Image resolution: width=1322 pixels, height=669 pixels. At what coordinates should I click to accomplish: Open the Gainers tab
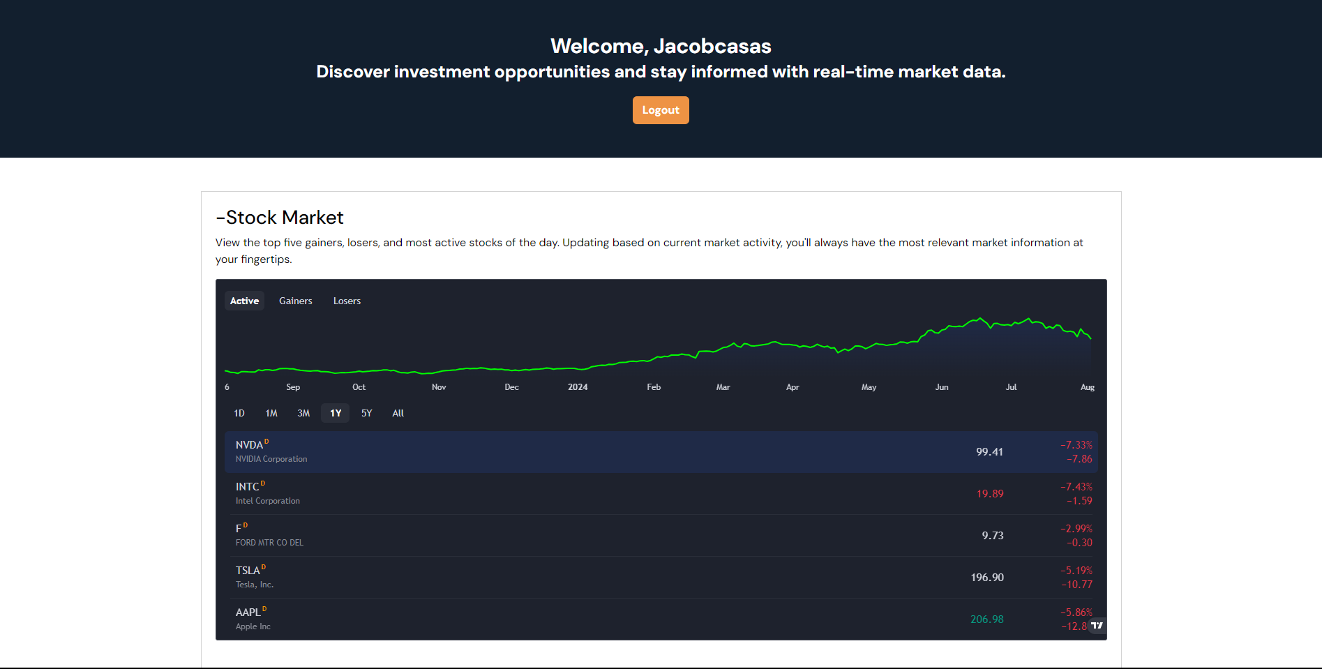click(296, 301)
